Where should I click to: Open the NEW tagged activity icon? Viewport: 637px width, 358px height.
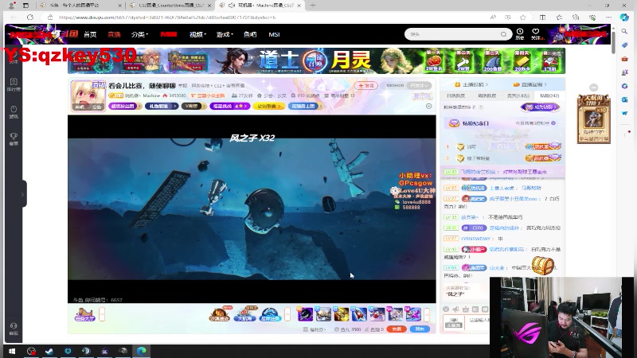pos(220,313)
